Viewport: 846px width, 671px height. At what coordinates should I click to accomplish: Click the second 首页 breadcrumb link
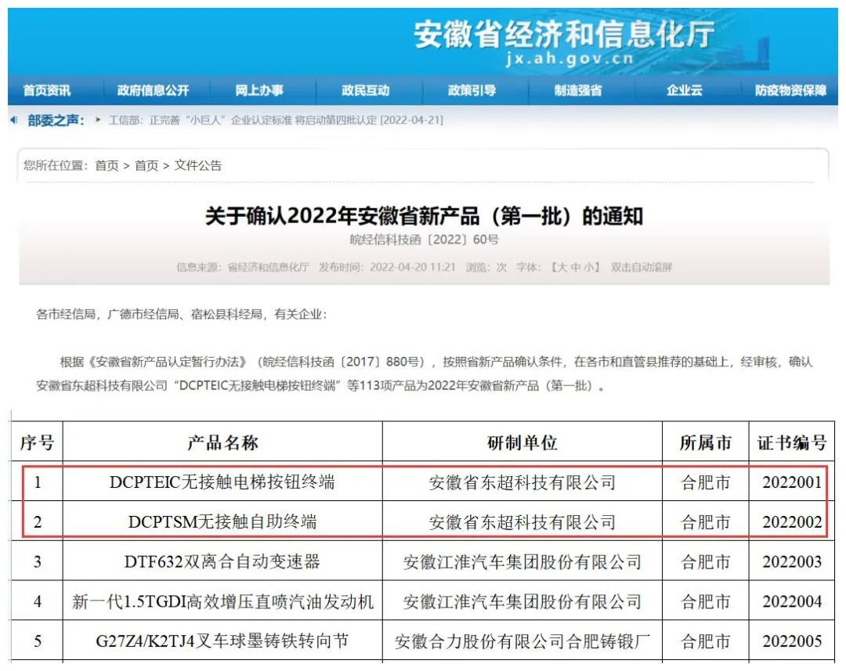point(146,165)
